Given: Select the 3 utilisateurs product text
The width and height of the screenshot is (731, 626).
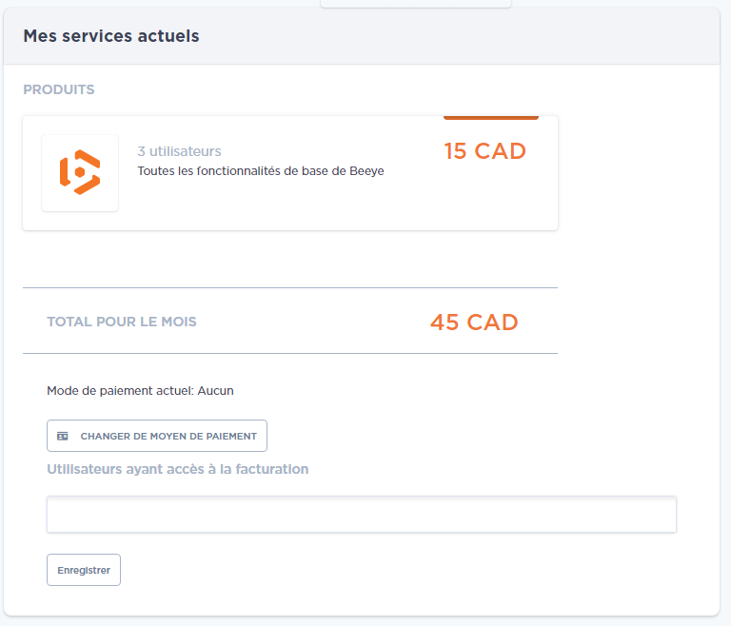Looking at the screenshot, I should pos(179,151).
